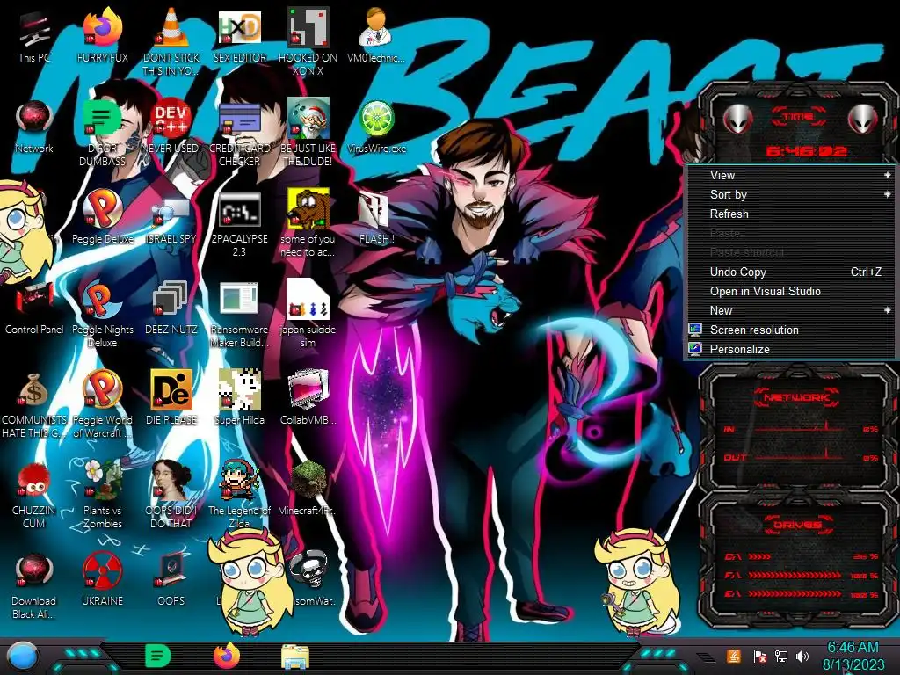Screen dimensions: 900x675
Task: Select the Peggle Nights Deluxe icon
Action: [x=102, y=301]
